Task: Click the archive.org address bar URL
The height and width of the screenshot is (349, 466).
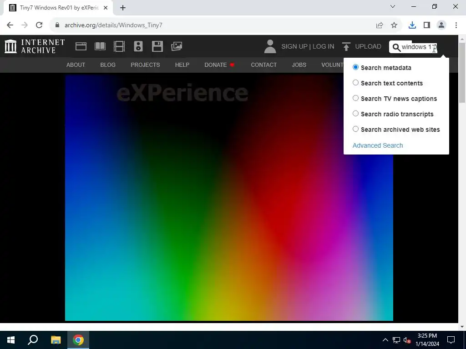Action: pos(113,25)
